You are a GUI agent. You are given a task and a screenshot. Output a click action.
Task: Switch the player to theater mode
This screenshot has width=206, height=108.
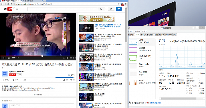pos(71,58)
